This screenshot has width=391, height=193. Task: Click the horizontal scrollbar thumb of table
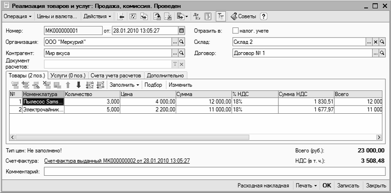[x=133, y=137]
